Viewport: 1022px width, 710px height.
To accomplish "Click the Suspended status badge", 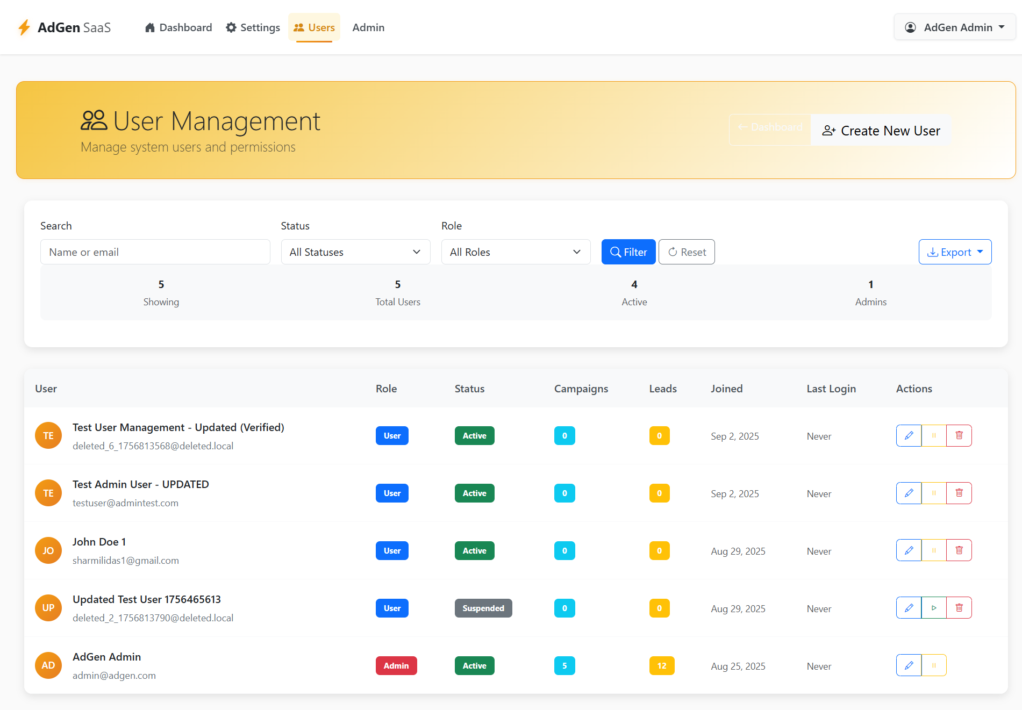I will click(x=483, y=608).
